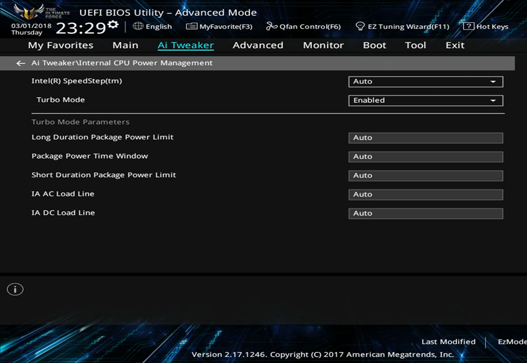527x363 pixels.
Task: Click the UEFI BIOS Utility title
Action: 168,13
